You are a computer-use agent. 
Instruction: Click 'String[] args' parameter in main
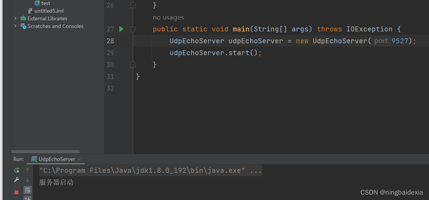coord(283,30)
